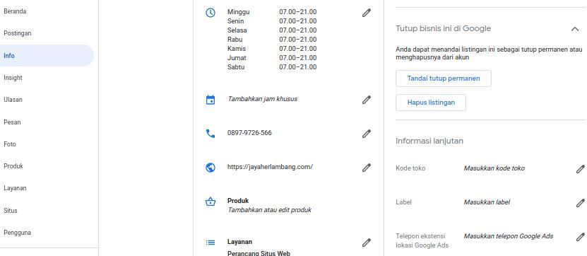Click Masukkan telepon Google Ads field

(509, 236)
